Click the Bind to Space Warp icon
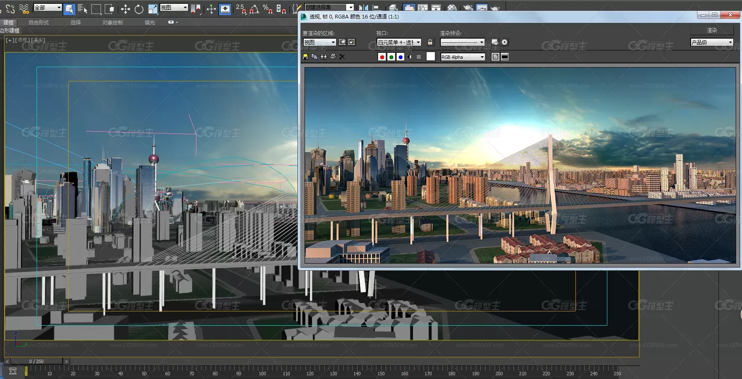The height and width of the screenshot is (379, 742). click(x=24, y=9)
